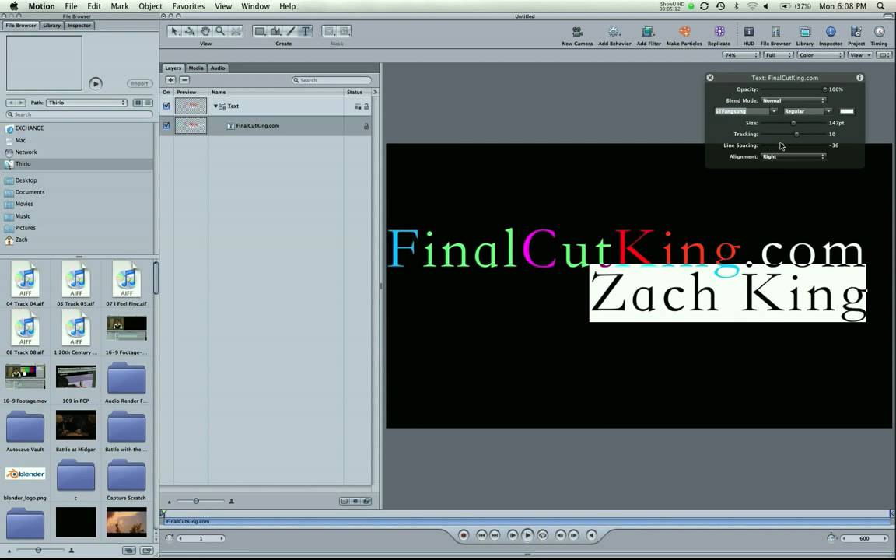
Task: Uncheck the Text group On checkbox
Action: tap(166, 106)
